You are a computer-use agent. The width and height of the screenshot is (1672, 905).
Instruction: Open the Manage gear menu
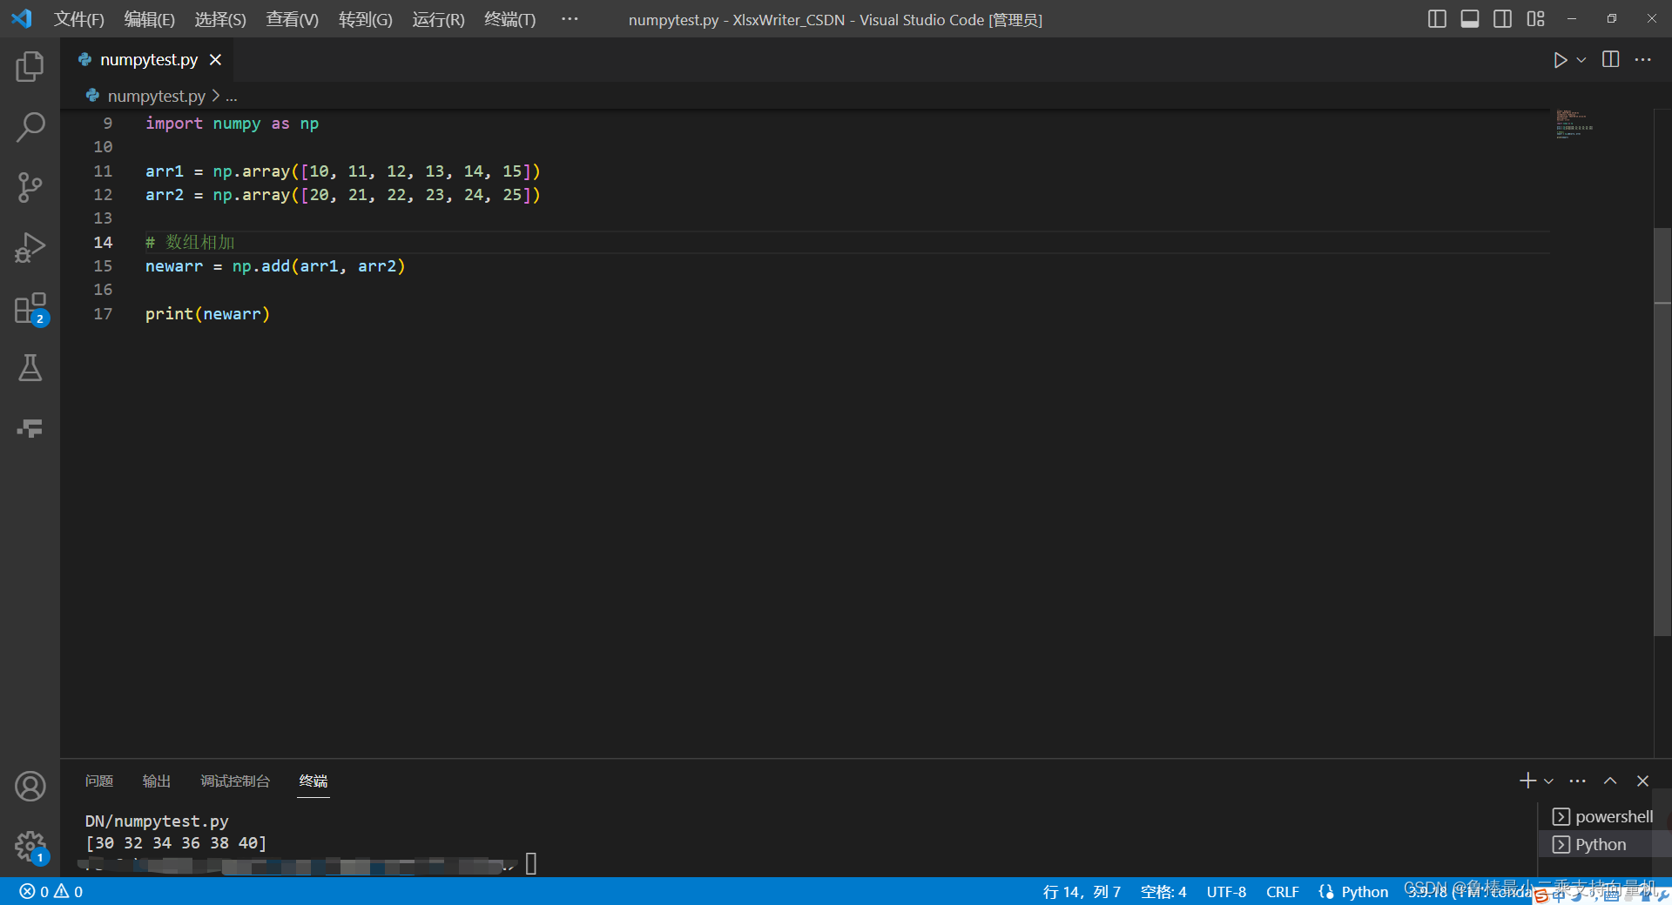coord(30,846)
